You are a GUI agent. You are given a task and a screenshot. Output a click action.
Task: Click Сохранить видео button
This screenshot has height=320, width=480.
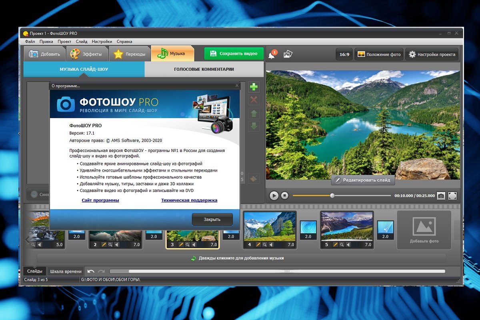click(234, 54)
